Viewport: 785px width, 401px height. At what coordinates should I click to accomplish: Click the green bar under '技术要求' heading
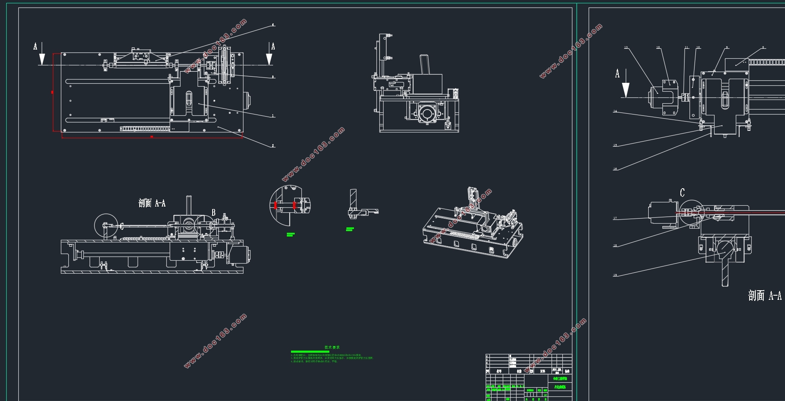click(x=310, y=352)
